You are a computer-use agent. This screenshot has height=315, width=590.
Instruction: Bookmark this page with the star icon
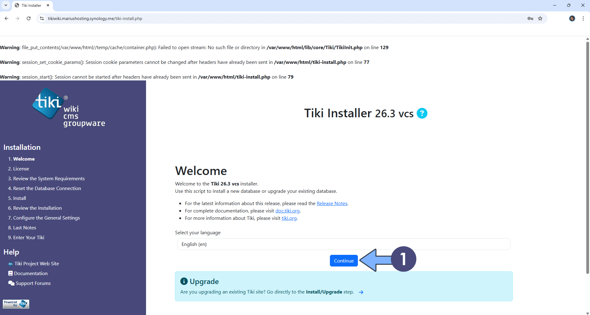[x=540, y=18]
